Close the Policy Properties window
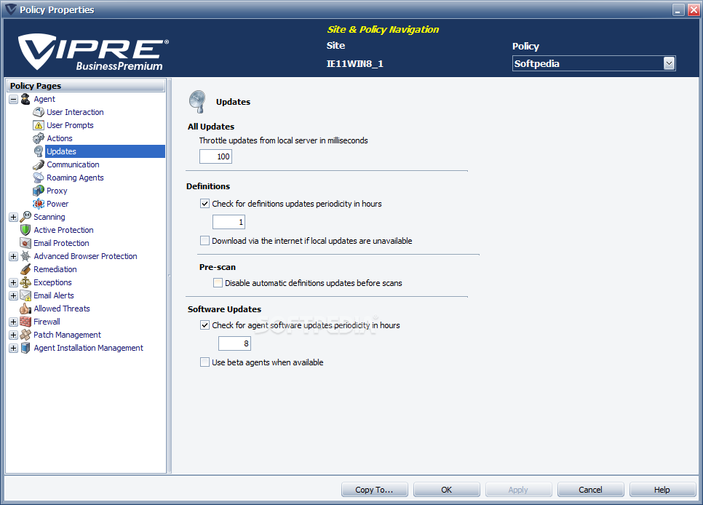The image size is (703, 505). (x=694, y=10)
